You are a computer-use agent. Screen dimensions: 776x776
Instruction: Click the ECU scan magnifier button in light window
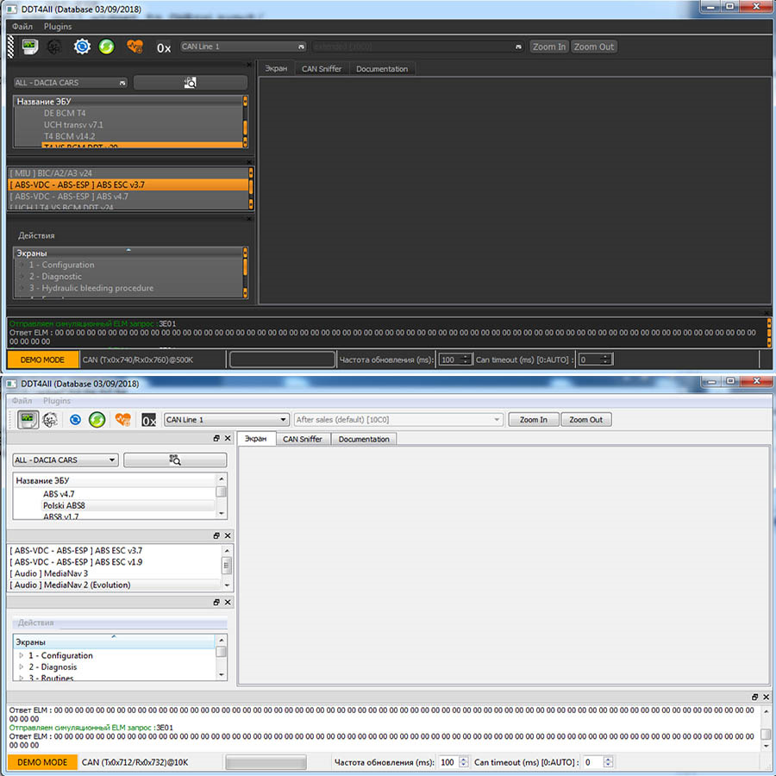click(175, 460)
